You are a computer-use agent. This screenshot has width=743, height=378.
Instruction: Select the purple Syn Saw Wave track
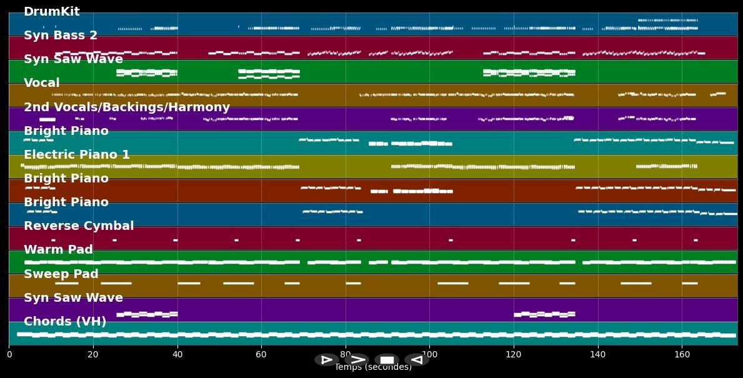pyautogui.click(x=373, y=310)
